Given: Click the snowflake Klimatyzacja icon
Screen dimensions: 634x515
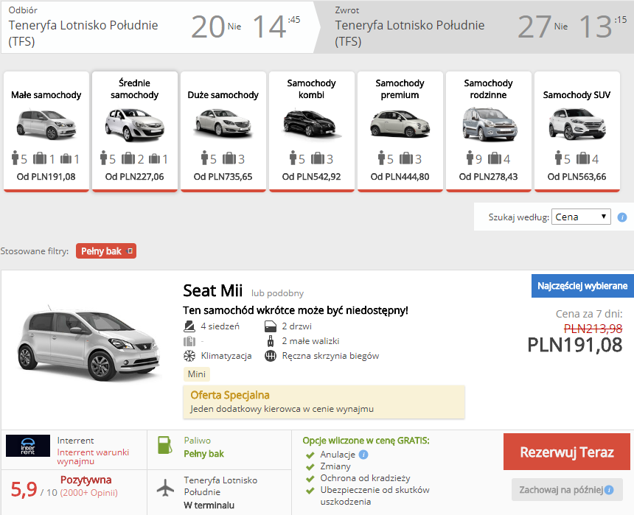Looking at the screenshot, I should (189, 356).
